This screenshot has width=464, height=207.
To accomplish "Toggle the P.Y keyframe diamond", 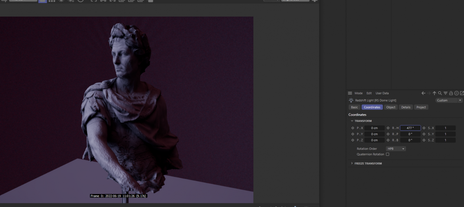I will 353,134.
